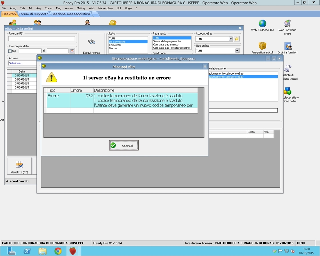This screenshot has height=256, width=320.
Task: Click the 'al' end date field
Action: pyautogui.click(x=58, y=51)
